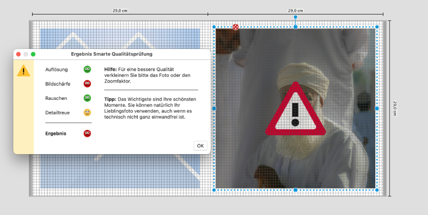This screenshot has width=428, height=215.
Task: Click the bold Ergebnis label
Action: (56, 134)
